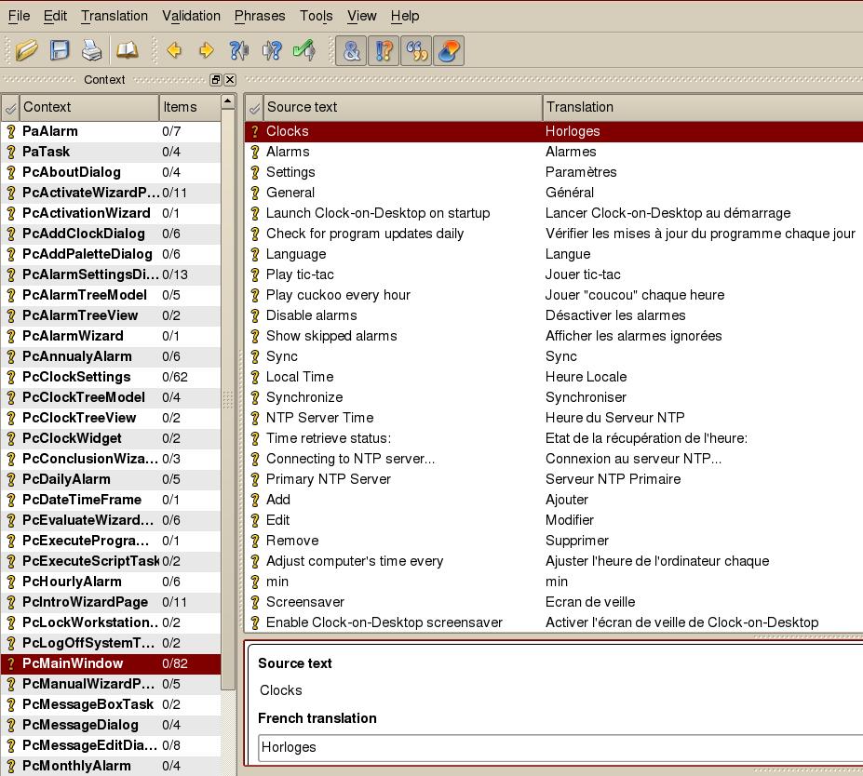The image size is (863, 776).
Task: Open the Translation menu
Action: 114,16
